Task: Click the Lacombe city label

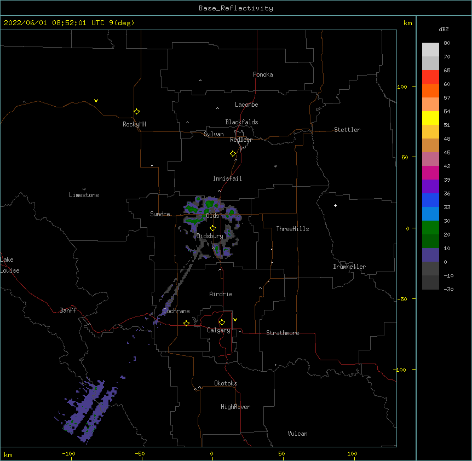Action: 246,105
